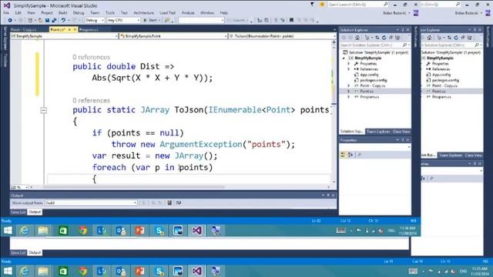Open PowerPoint from upper taskbar
The image size is (493, 277).
coord(140,231)
